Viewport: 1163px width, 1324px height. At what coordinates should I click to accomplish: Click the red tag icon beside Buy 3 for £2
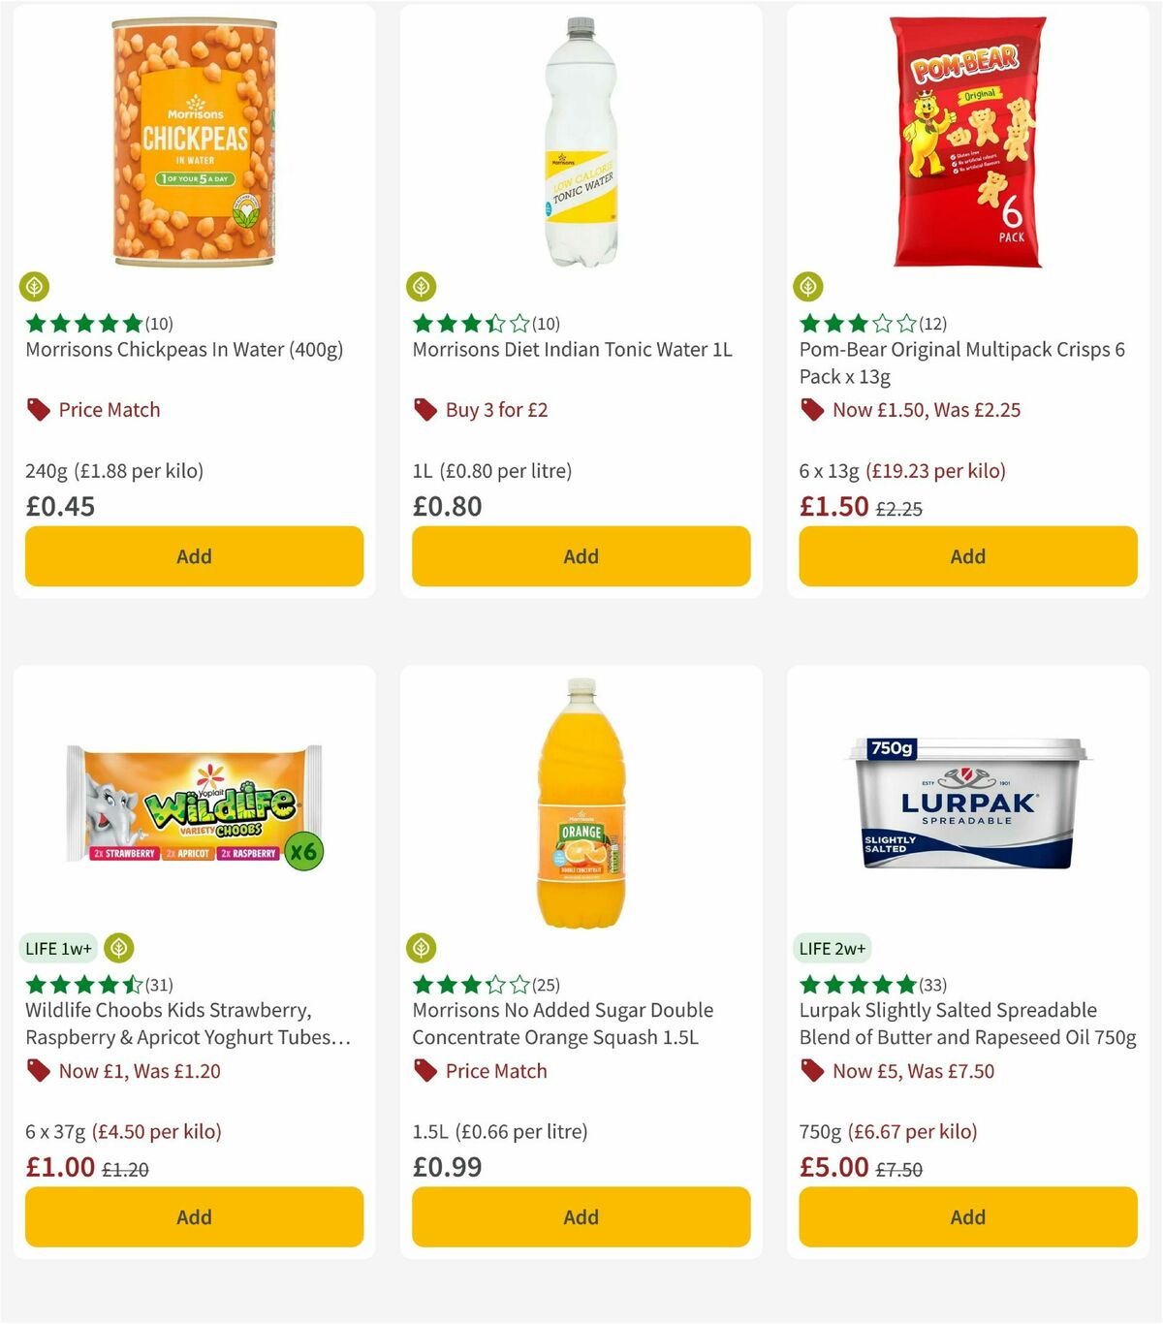click(x=424, y=409)
